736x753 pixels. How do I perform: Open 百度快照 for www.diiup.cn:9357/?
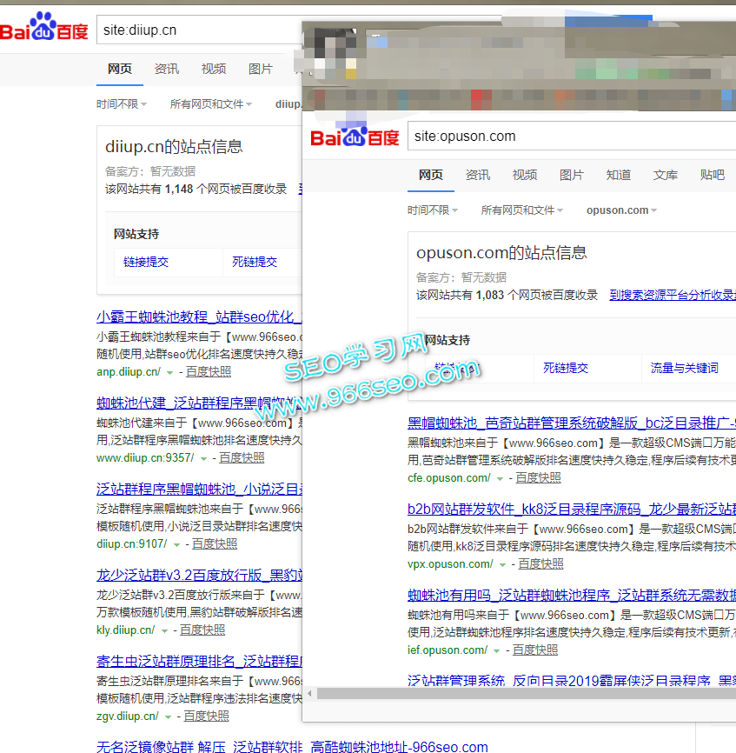(x=242, y=457)
